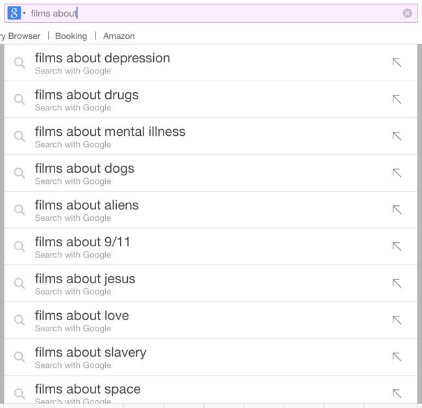Tap the arrow beside 'films about dogs'
Image resolution: width=422 pixels, height=408 pixels.
pyautogui.click(x=397, y=173)
